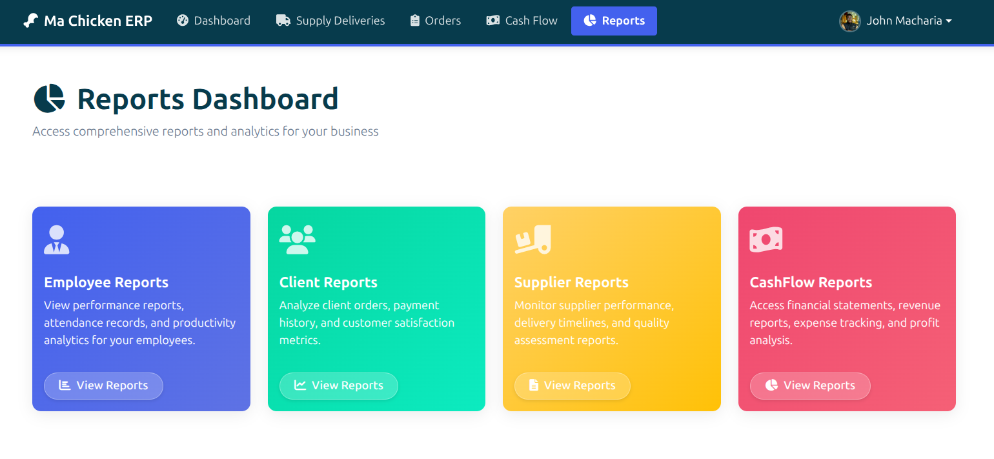Viewport: 994px width, 459px height.
Task: Click the banknote icon on CashFlow Reports card
Action: (x=767, y=240)
